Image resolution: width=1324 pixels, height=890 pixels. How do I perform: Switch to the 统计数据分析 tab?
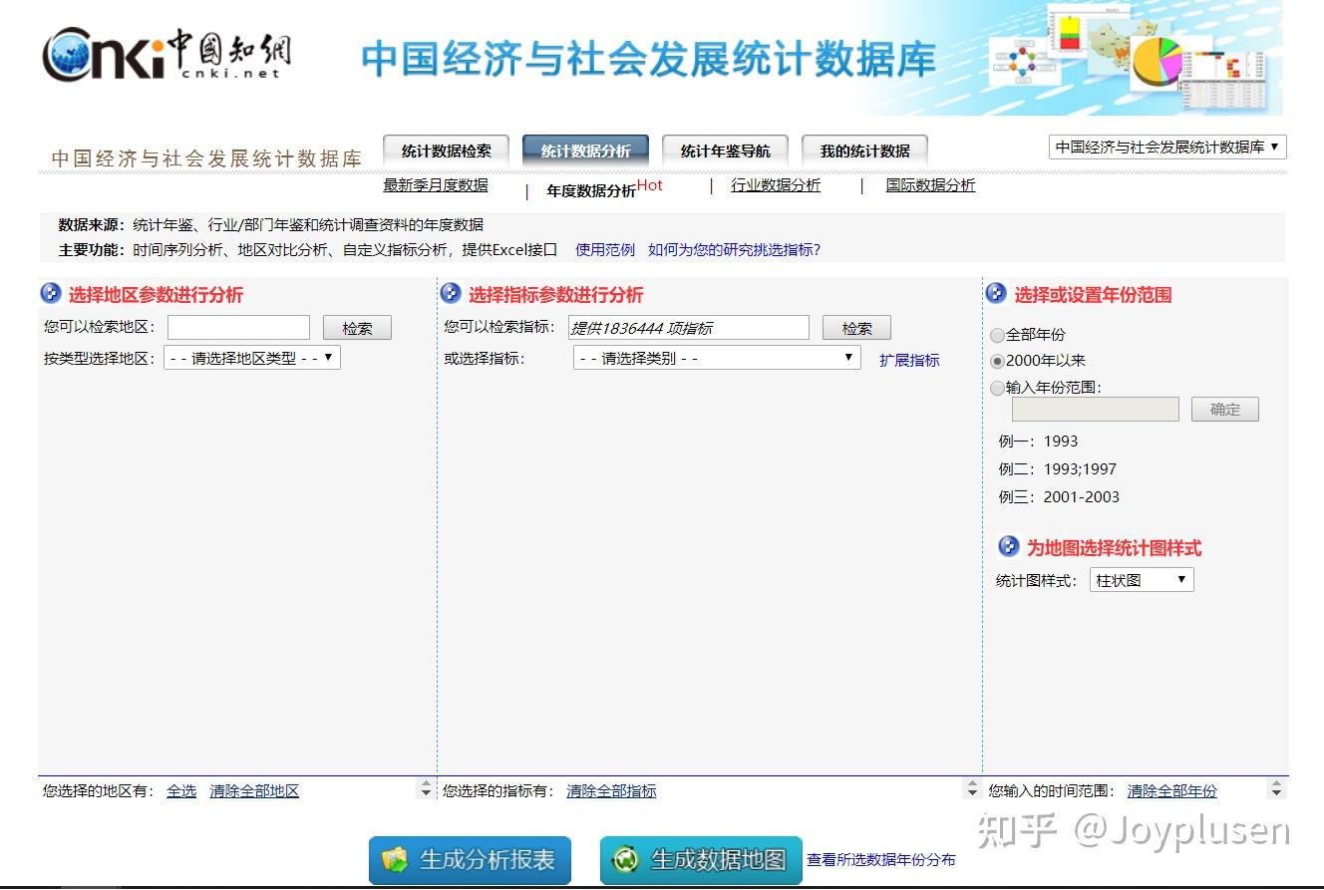pyautogui.click(x=585, y=151)
